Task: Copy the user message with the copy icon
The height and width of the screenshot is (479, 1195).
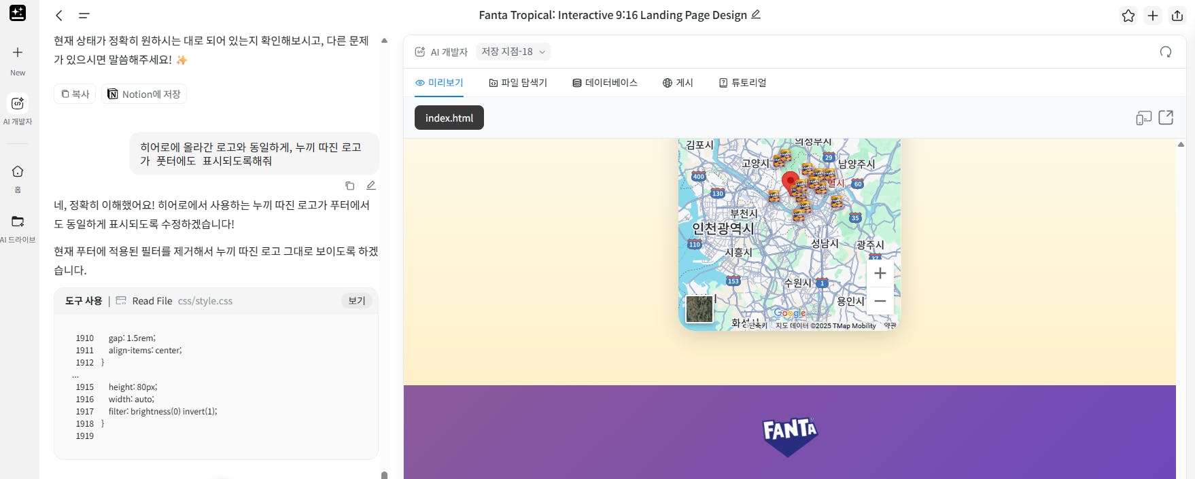Action: point(350,185)
